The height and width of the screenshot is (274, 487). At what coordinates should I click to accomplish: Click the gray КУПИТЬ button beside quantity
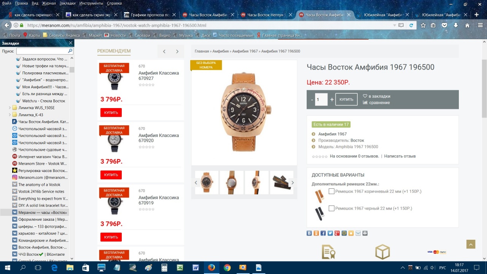[x=346, y=99]
